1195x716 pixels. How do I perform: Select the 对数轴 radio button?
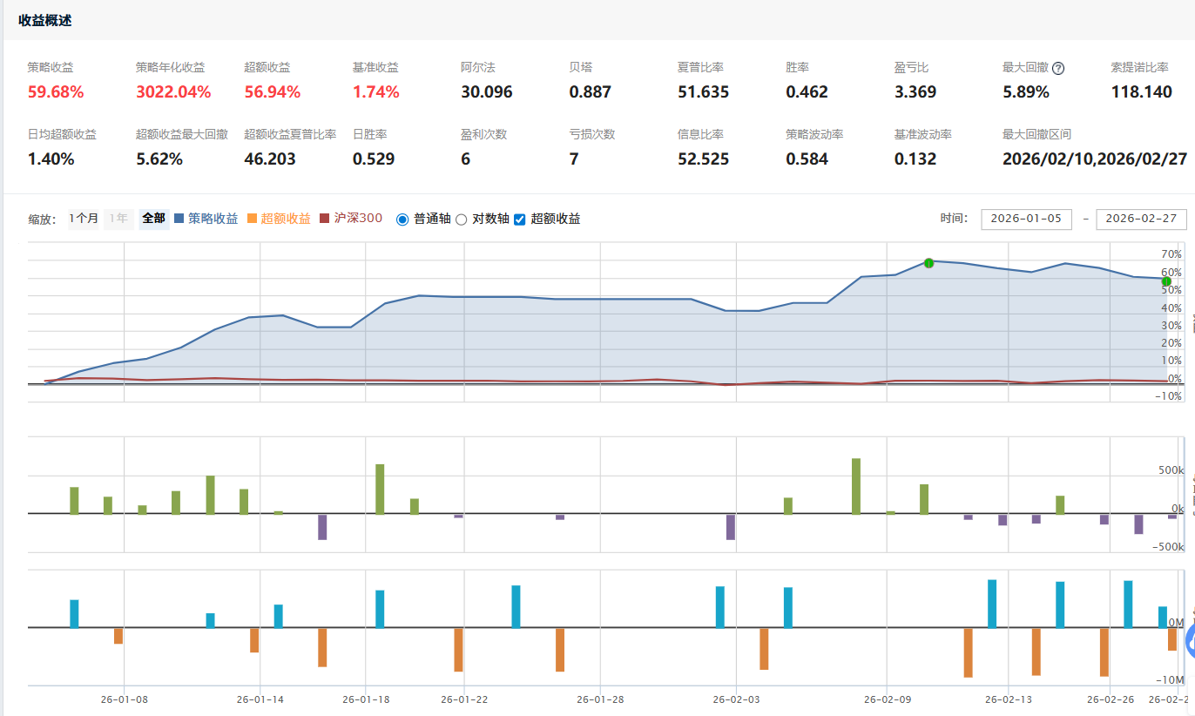click(462, 220)
